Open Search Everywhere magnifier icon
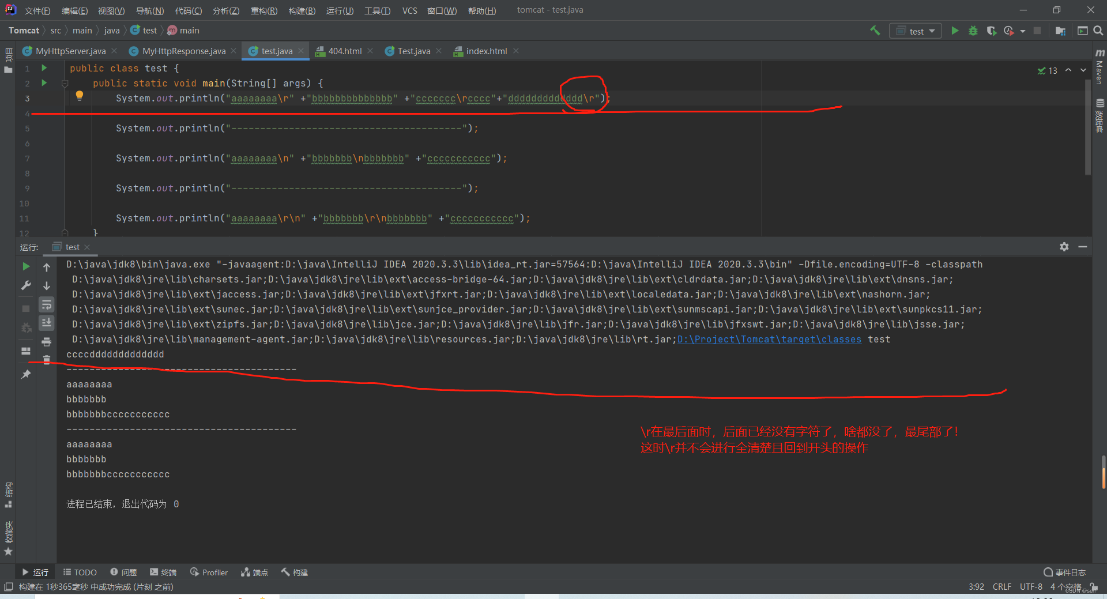Image resolution: width=1107 pixels, height=599 pixels. pos(1098,30)
